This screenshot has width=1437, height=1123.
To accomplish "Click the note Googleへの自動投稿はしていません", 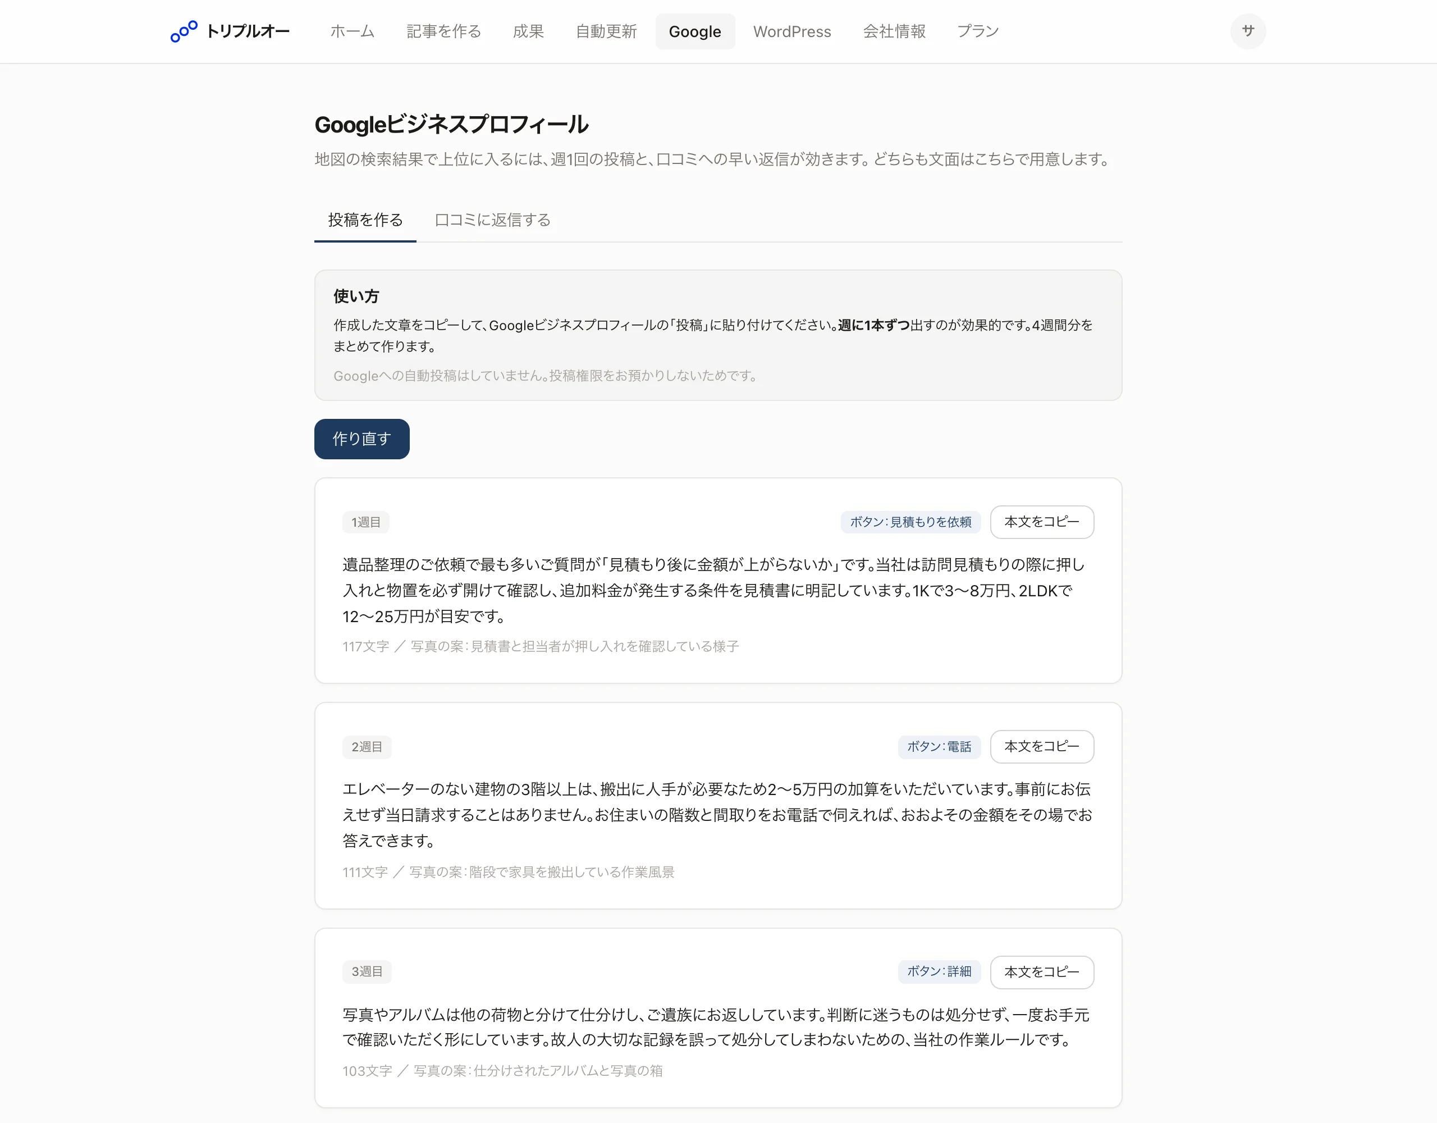I will point(546,376).
